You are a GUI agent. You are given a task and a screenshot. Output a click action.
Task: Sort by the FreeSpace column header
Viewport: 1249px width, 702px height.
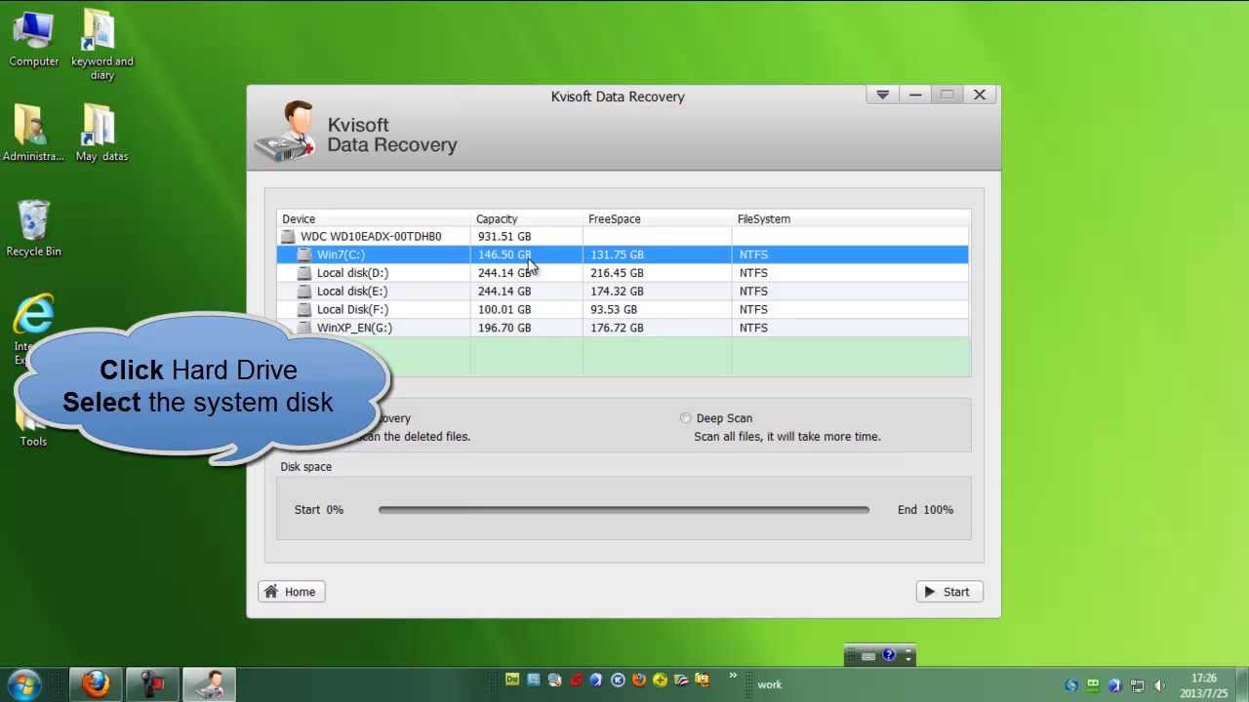point(658,219)
